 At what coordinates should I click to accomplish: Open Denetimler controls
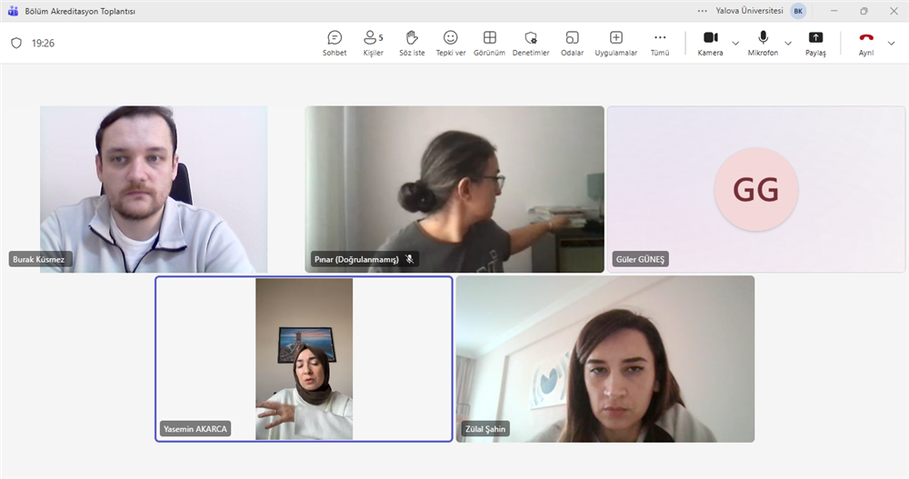tap(531, 43)
